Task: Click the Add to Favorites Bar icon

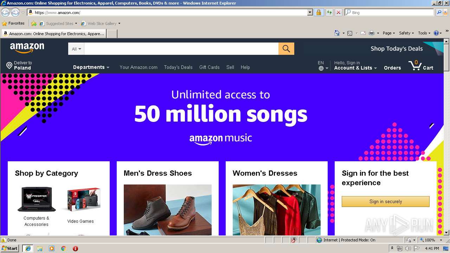Action: coord(34,24)
